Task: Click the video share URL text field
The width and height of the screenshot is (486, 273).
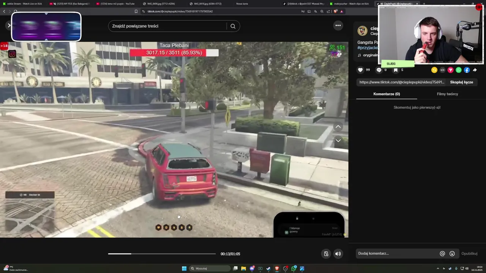Action: click(401, 82)
